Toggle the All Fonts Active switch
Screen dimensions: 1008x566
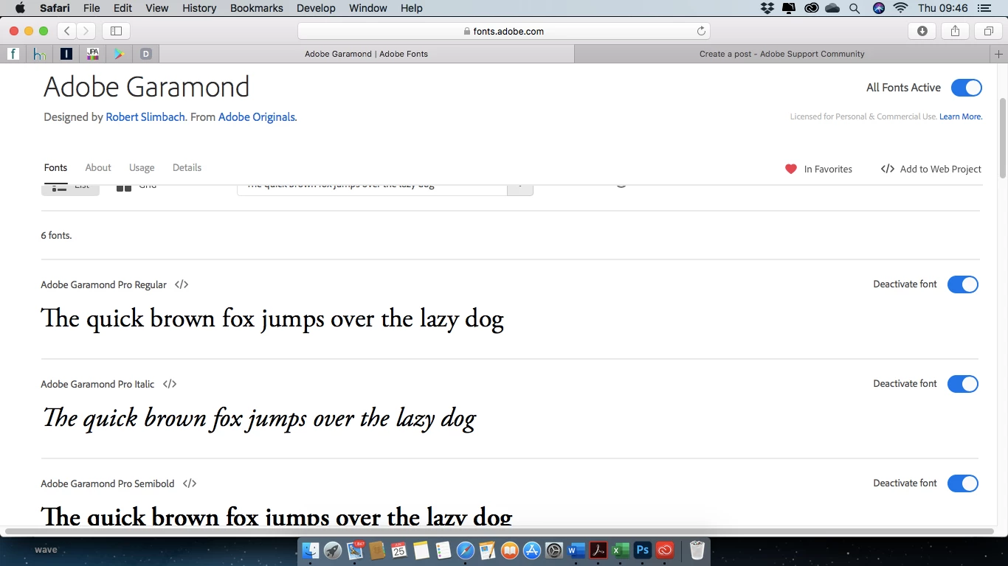967,88
